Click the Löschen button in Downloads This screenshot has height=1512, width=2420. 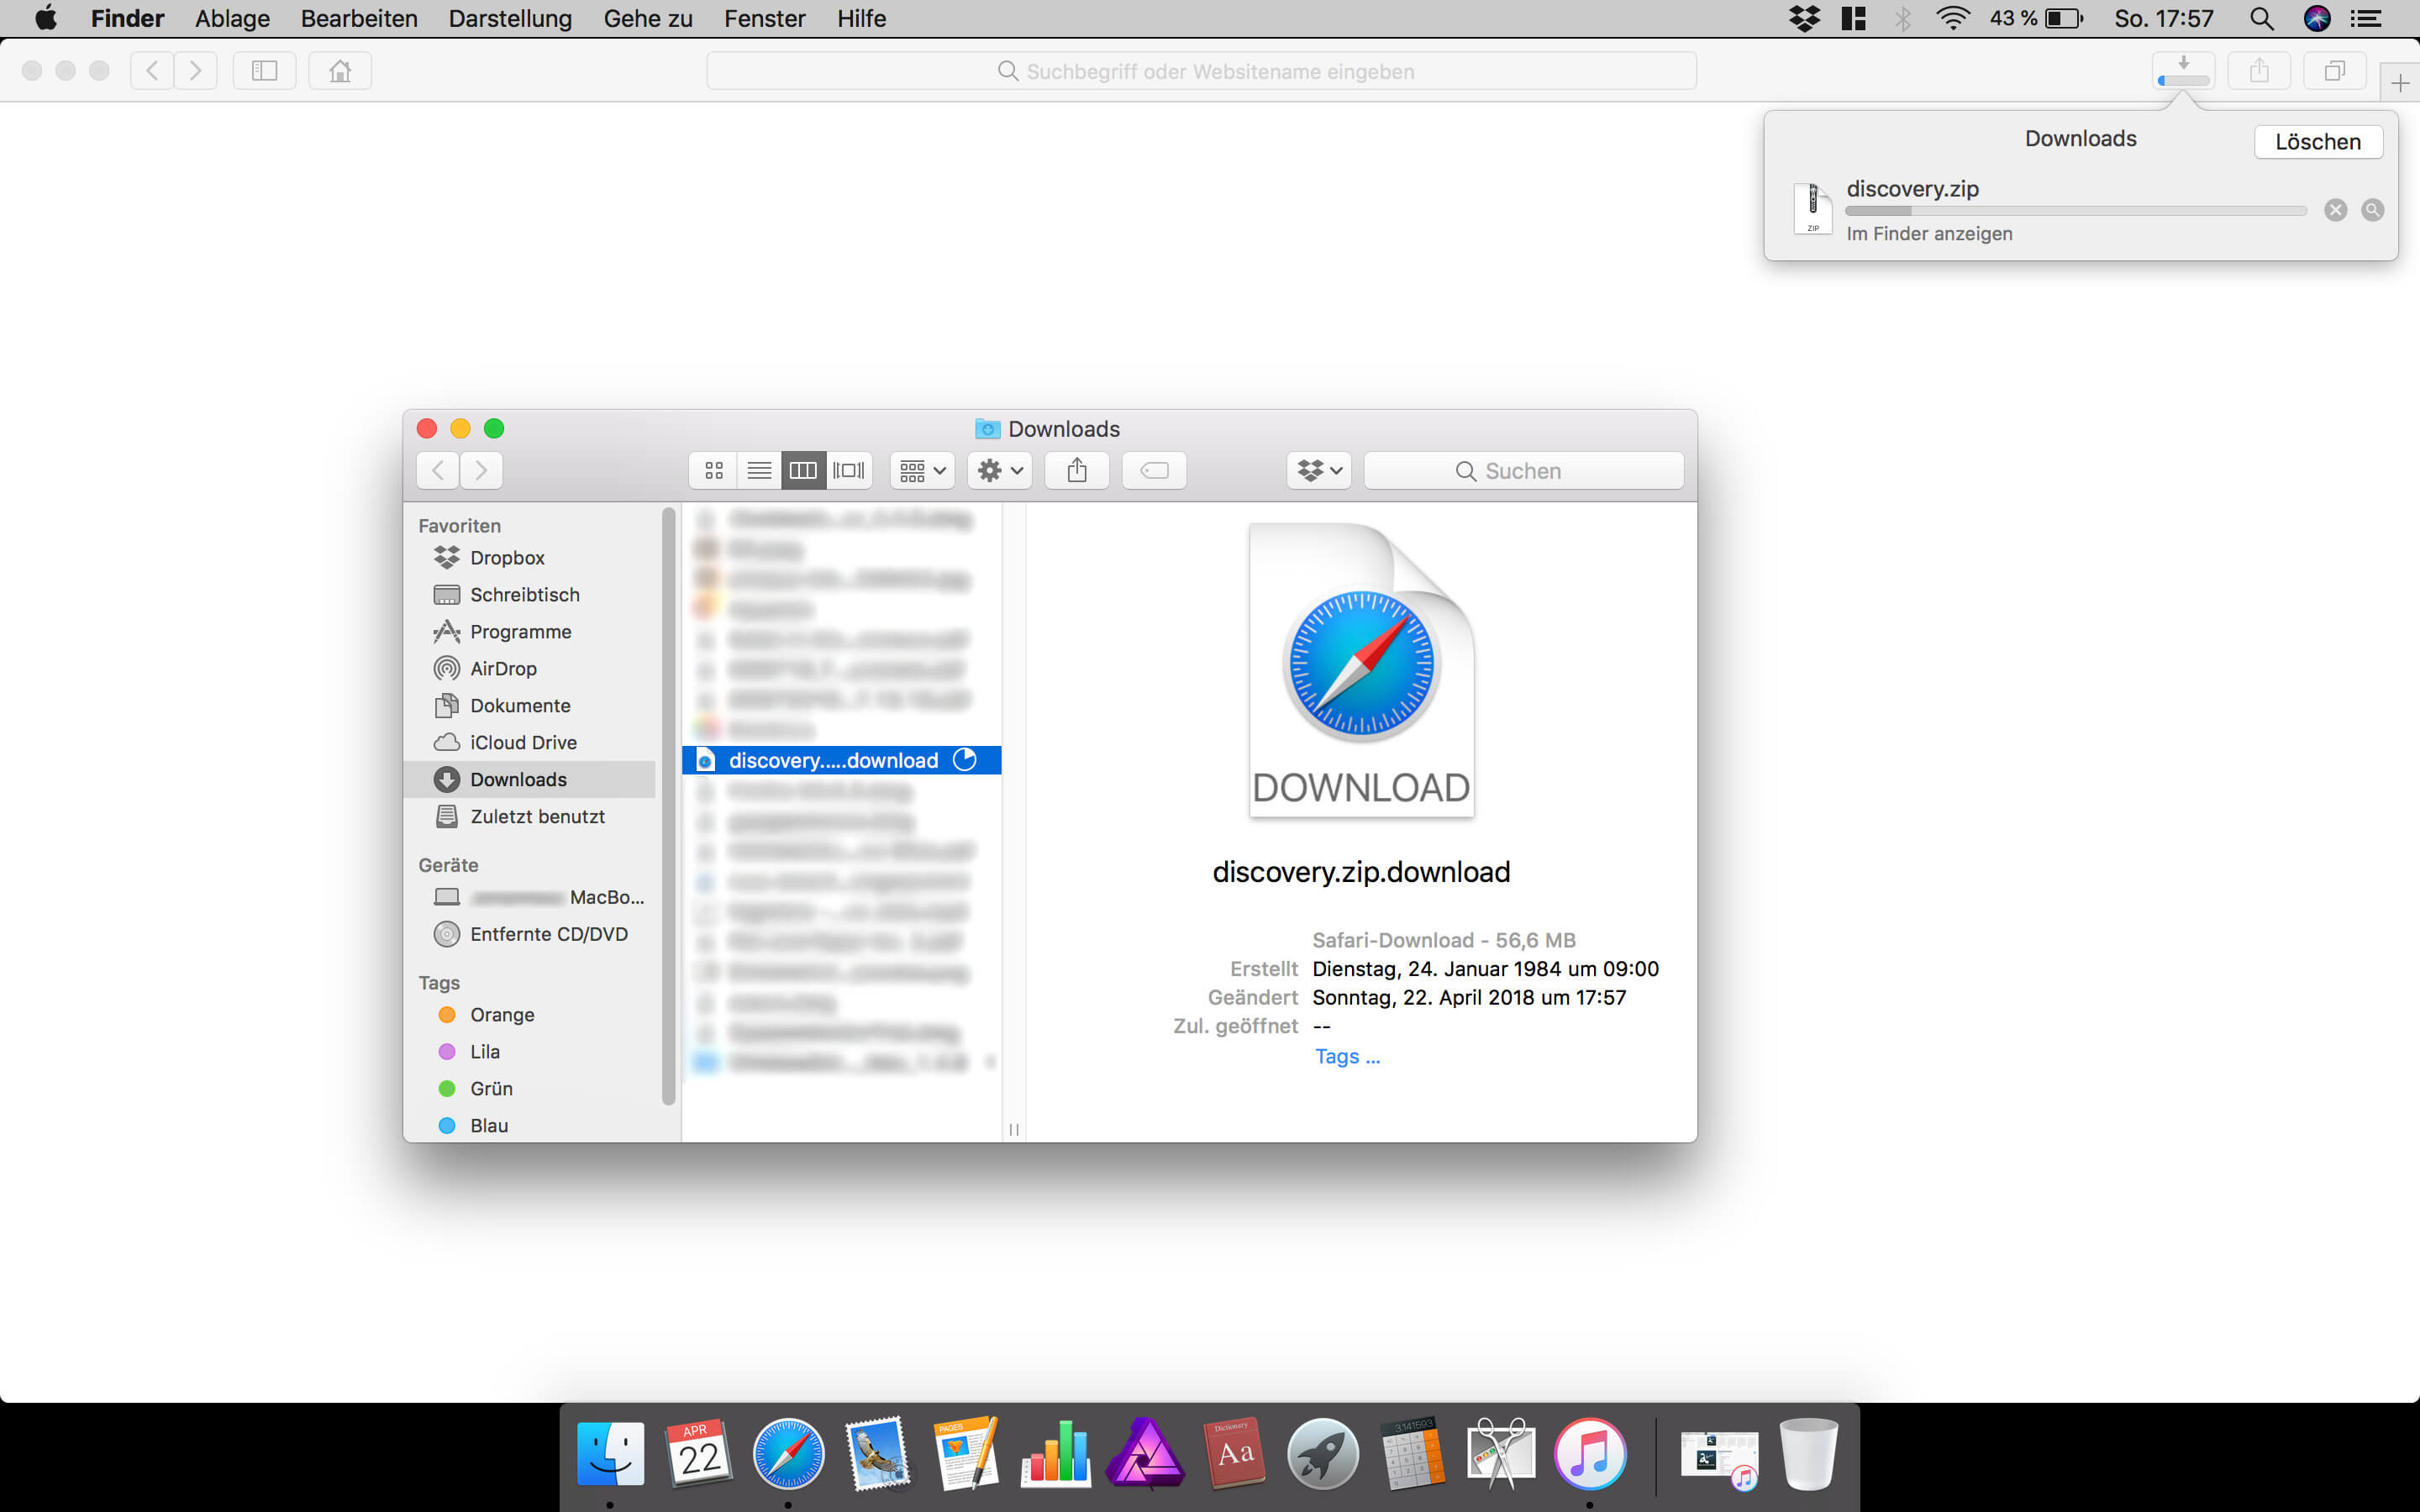[x=2317, y=142]
